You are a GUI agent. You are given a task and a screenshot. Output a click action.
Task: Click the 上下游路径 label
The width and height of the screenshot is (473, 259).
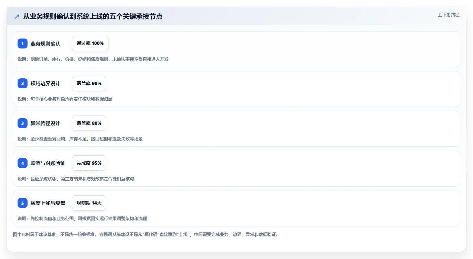[448, 15]
